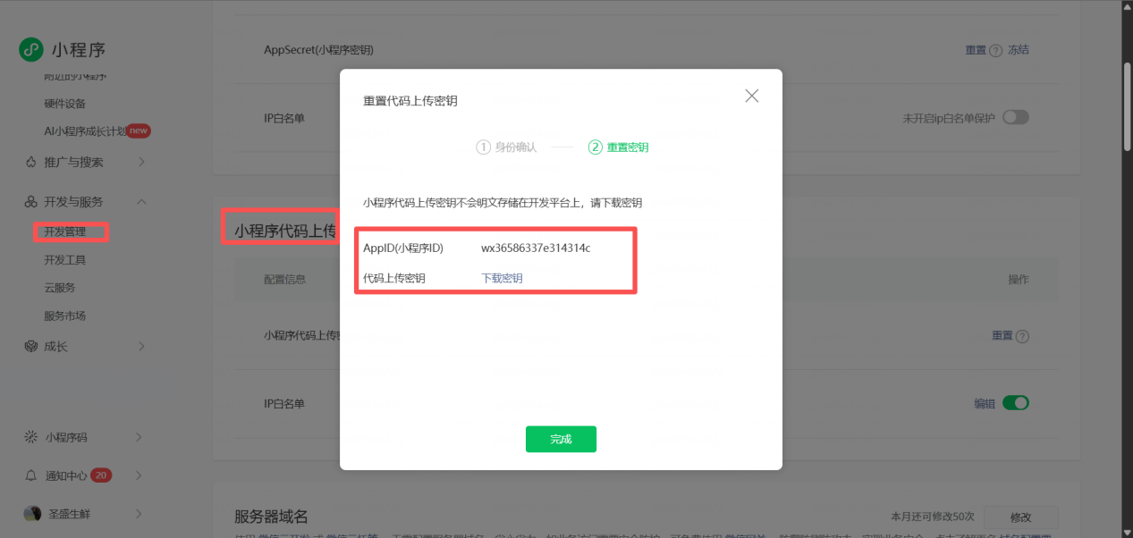Disable the IP白名单 toggle next to 编辑
1133x538 pixels.
click(x=1015, y=403)
